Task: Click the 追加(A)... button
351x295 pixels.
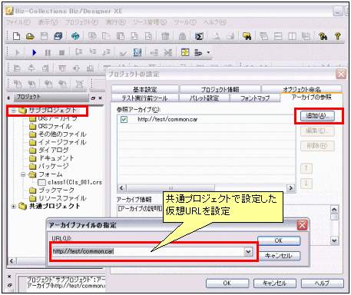Action: point(317,116)
